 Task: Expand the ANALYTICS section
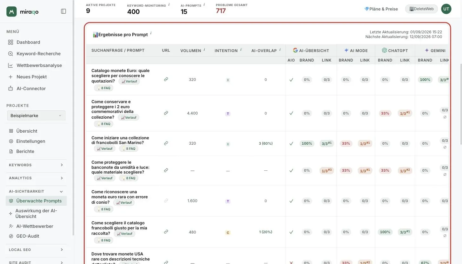(x=36, y=178)
